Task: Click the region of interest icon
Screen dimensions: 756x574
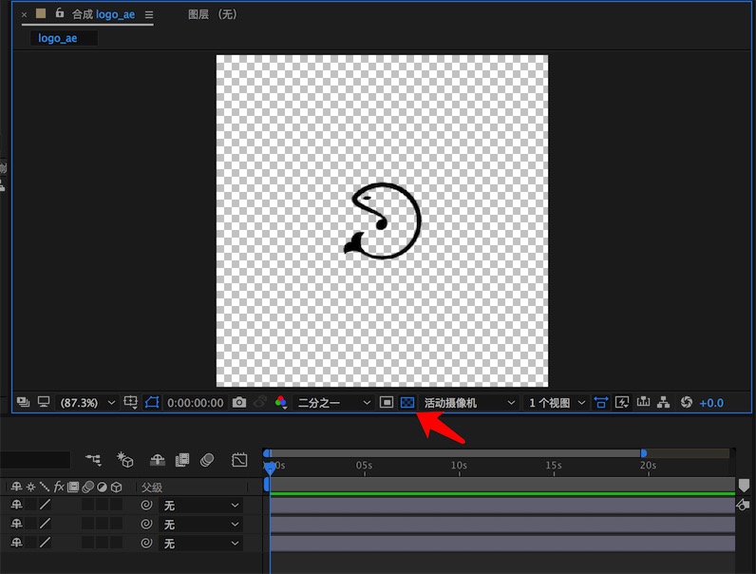Action: [x=387, y=403]
